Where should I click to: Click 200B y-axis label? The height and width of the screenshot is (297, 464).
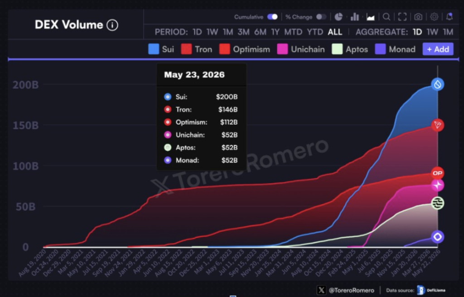point(26,85)
